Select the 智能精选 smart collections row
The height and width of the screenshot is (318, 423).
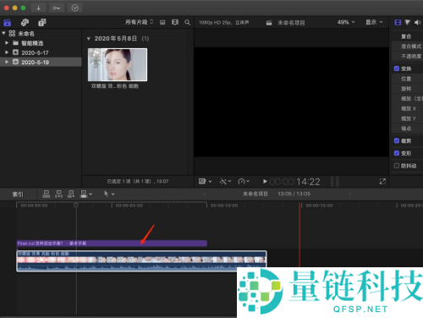41,43
